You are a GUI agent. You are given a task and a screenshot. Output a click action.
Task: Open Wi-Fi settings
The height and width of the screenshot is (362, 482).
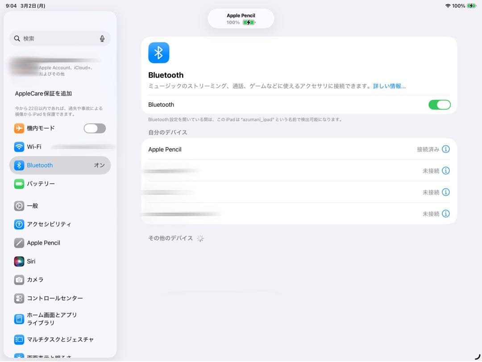pyautogui.click(x=60, y=147)
